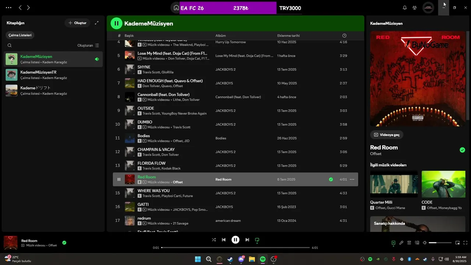The width and height of the screenshot is (471, 265).
Task: Select the track FLORIDA FLOW
Action: click(x=235, y=166)
